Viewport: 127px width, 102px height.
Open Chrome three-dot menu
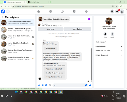(x=125, y=6)
